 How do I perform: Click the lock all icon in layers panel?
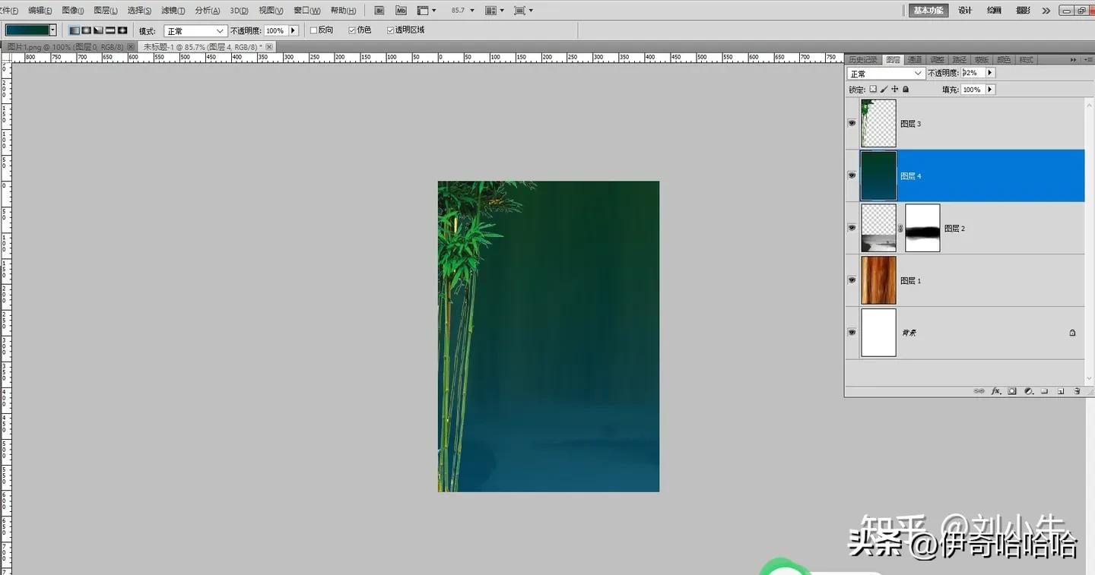(905, 89)
